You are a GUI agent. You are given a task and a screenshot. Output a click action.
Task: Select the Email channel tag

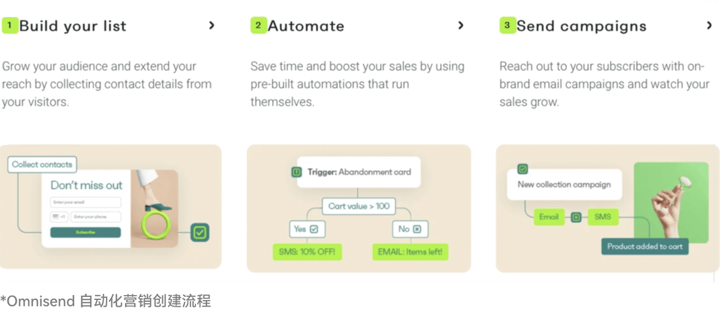(548, 217)
